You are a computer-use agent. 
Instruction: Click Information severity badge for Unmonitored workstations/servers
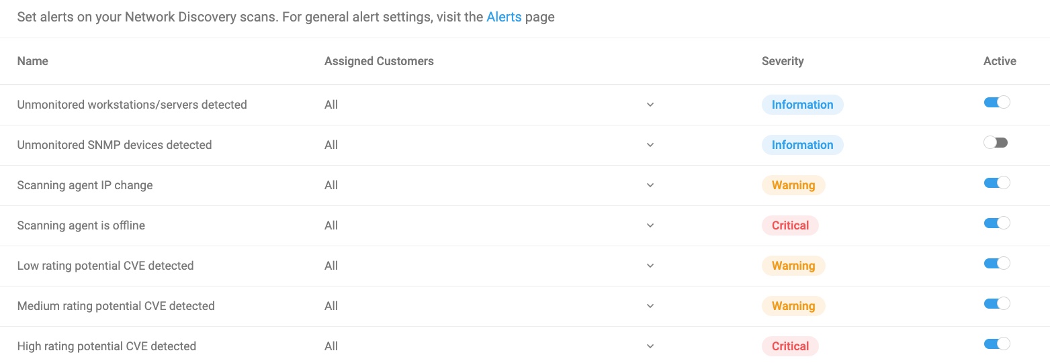802,105
